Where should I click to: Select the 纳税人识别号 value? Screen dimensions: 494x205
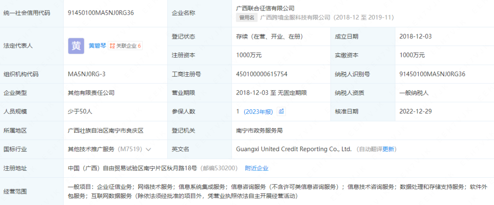point(432,74)
